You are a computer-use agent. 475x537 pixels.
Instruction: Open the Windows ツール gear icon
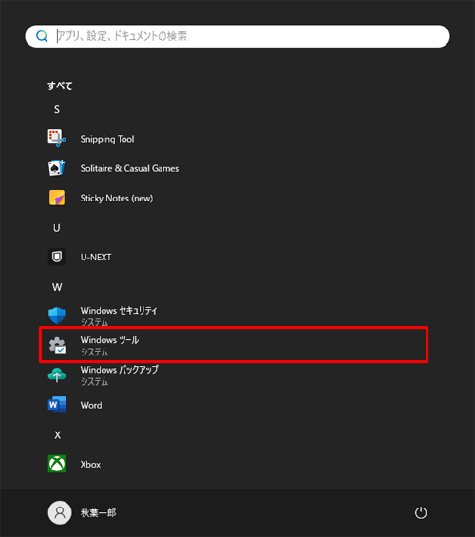pyautogui.click(x=57, y=345)
